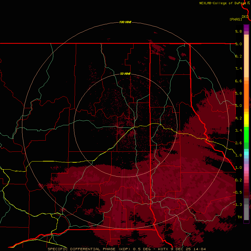Click the 2.6 legend value
The width and height of the screenshot is (251, 251).
[238, 143]
